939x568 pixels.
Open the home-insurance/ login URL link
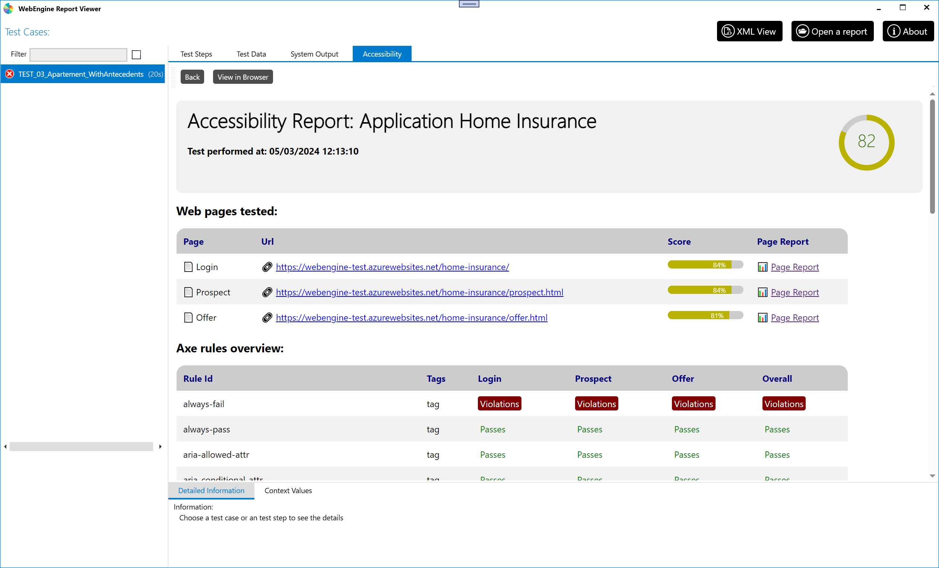click(392, 267)
